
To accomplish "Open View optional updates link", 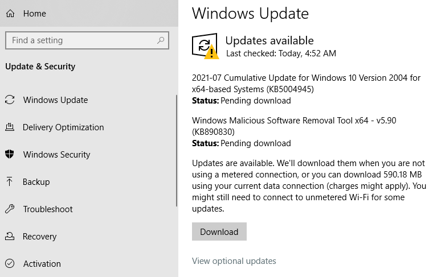I will click(234, 261).
